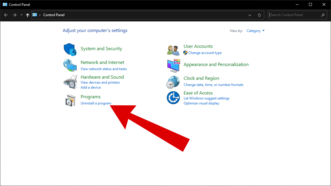Click the Network and Internet globe icon

pyautogui.click(x=70, y=65)
